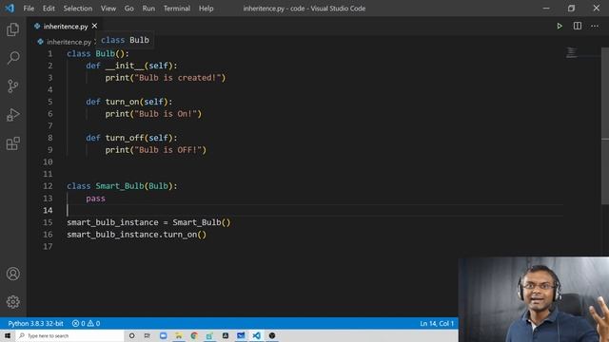609x342 pixels.
Task: Open File Explorer from taskbar
Action: 179,335
